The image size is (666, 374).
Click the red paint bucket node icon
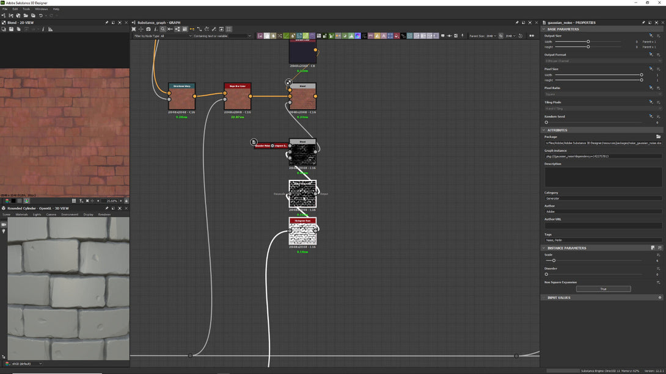pyautogui.click(x=397, y=36)
